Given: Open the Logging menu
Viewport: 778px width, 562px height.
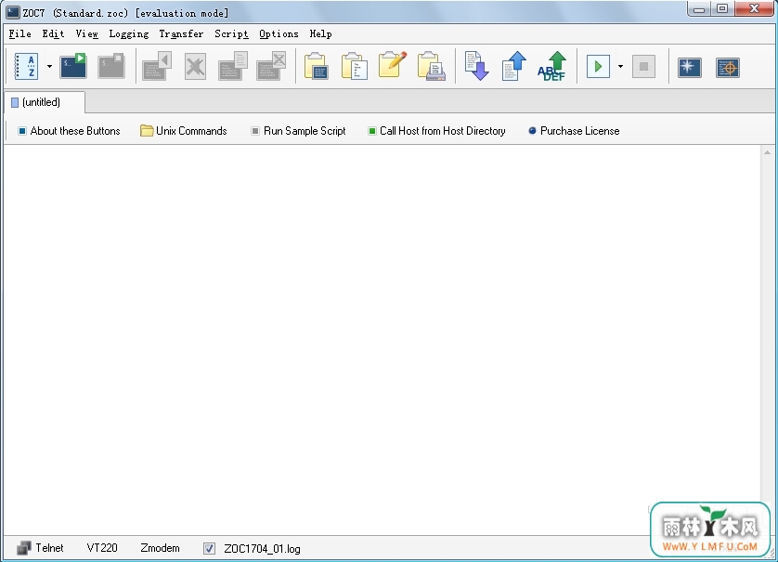Looking at the screenshot, I should coord(129,33).
